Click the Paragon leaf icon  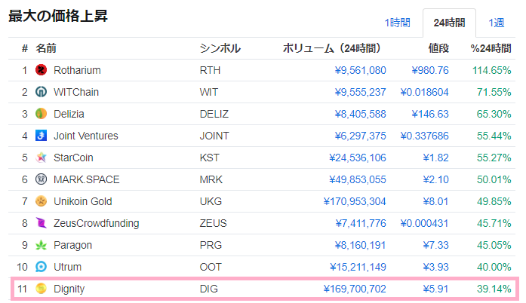[x=42, y=245]
